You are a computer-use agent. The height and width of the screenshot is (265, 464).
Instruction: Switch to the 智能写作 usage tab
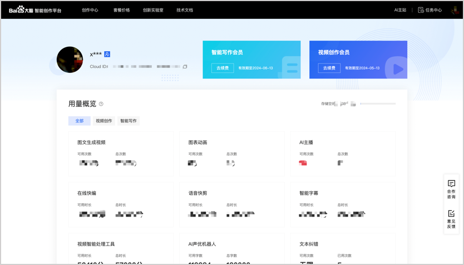(129, 121)
